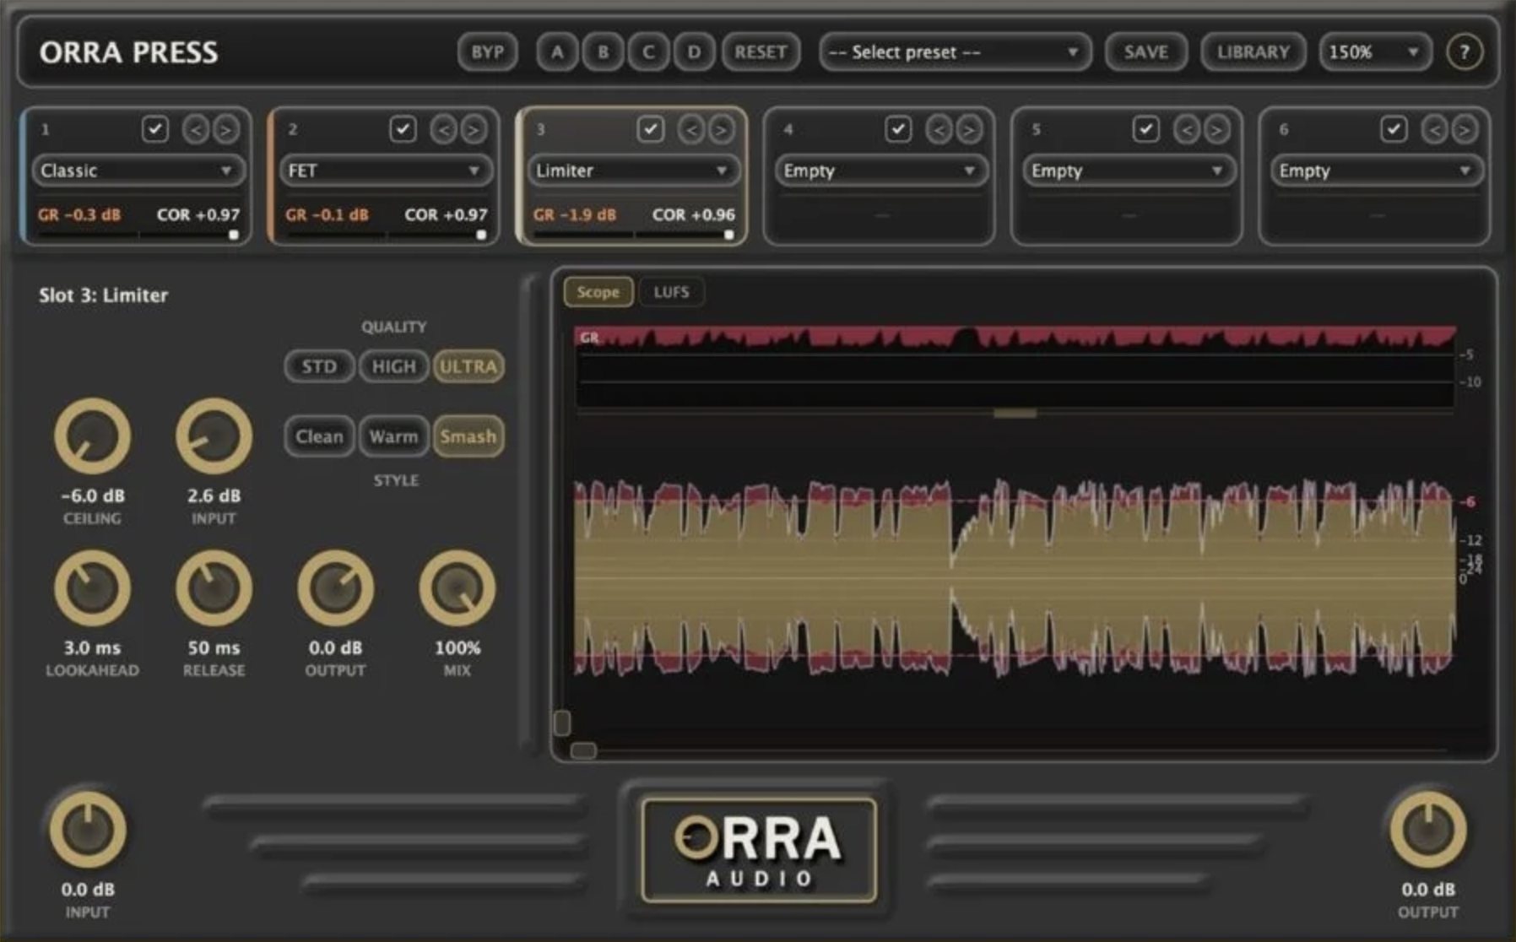Click the CEILING knob
The height and width of the screenshot is (942, 1516).
click(x=93, y=436)
